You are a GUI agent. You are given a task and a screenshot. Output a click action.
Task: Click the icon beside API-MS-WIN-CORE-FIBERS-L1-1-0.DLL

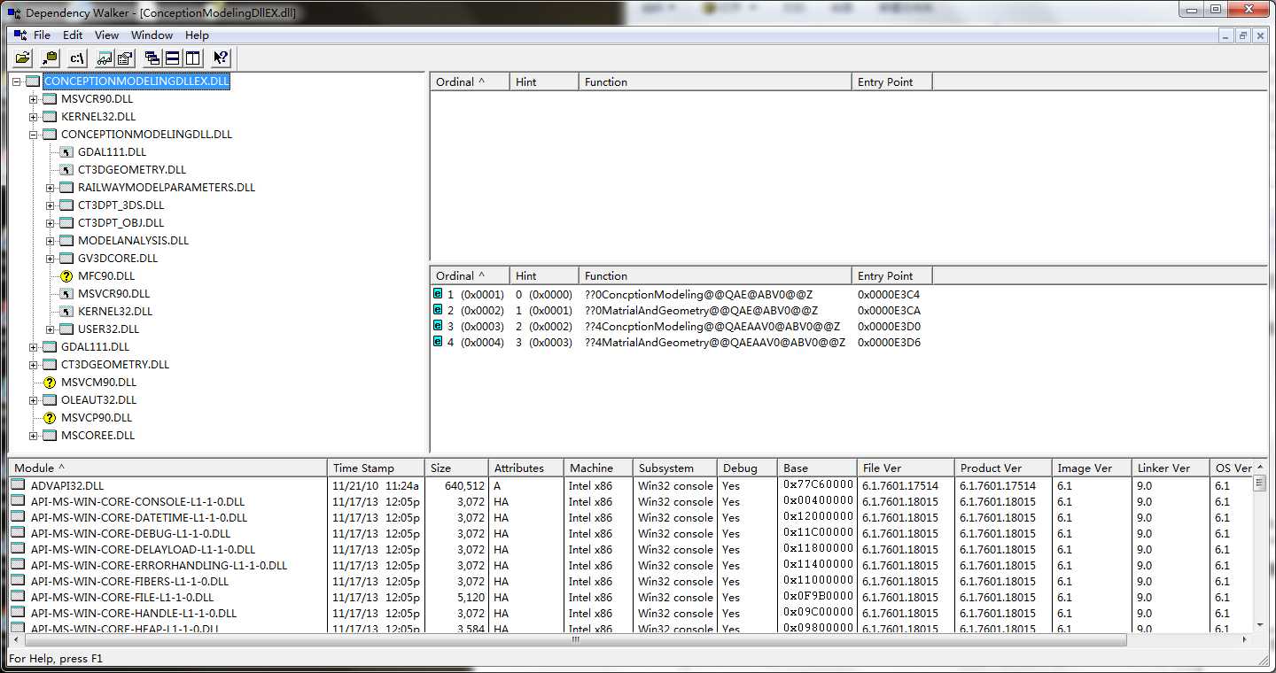click(18, 581)
